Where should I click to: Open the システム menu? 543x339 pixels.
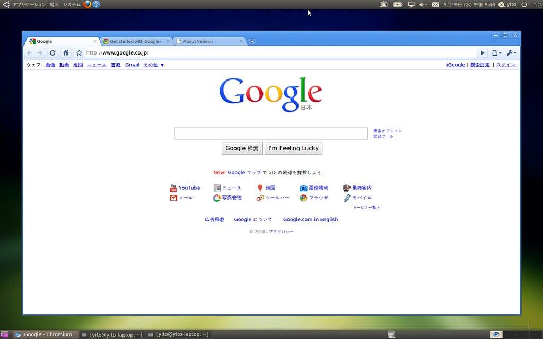[72, 4]
